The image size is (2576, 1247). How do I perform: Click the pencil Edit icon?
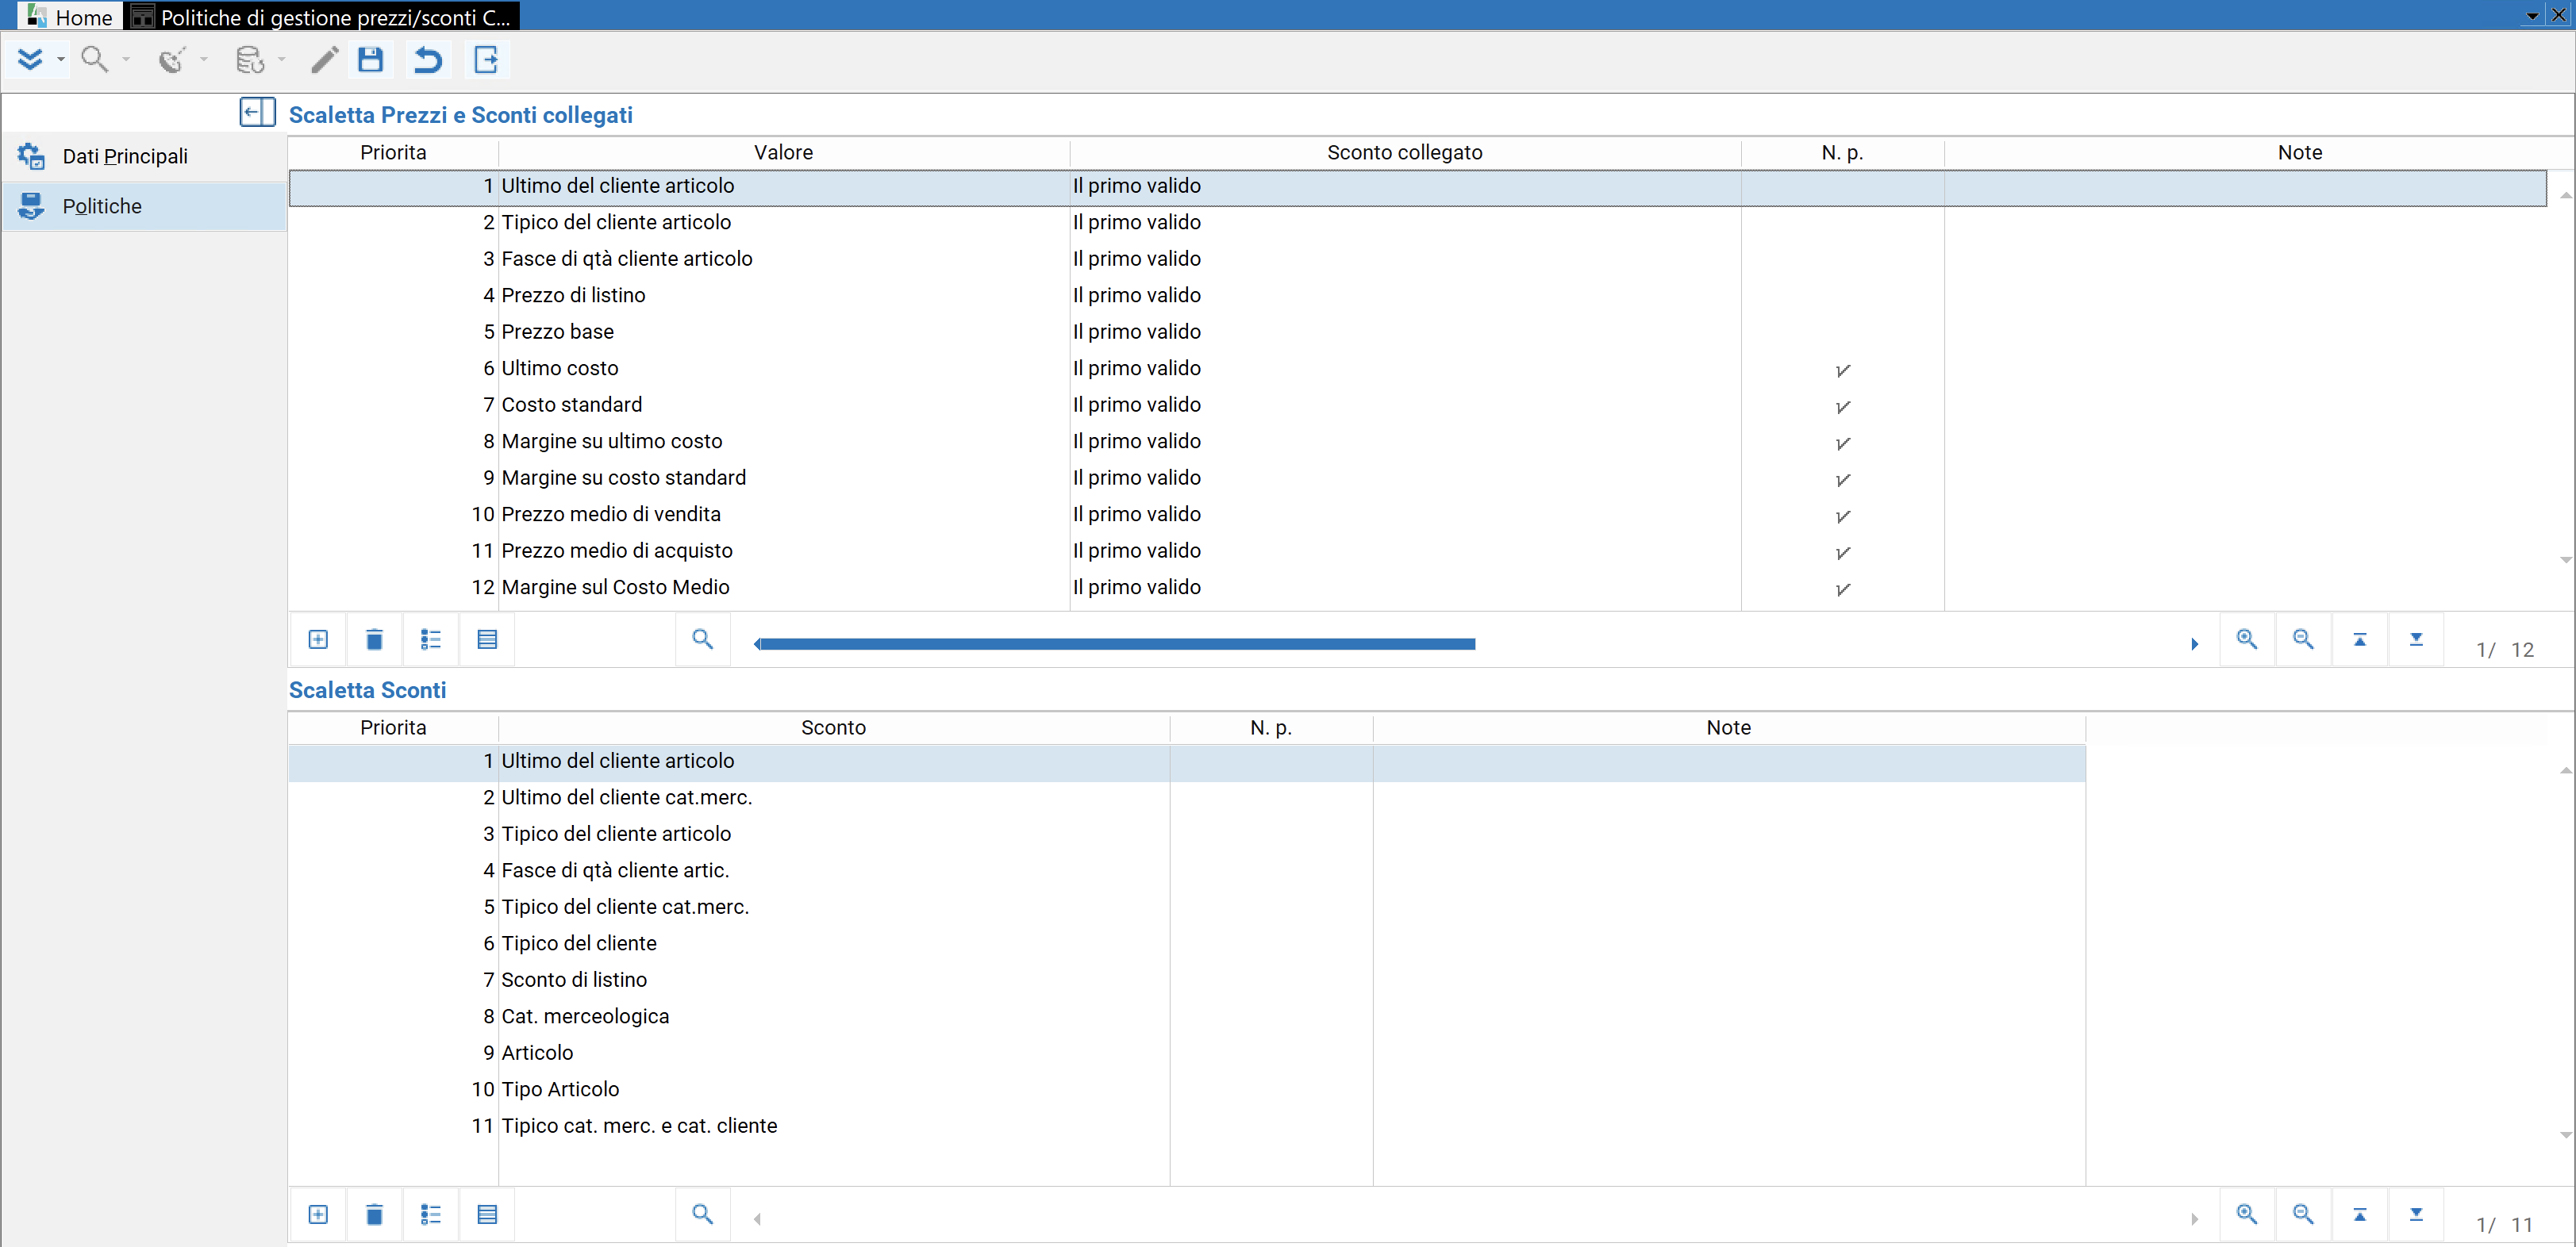pos(324,60)
